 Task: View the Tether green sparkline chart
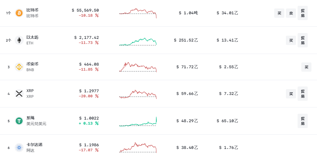(138, 122)
